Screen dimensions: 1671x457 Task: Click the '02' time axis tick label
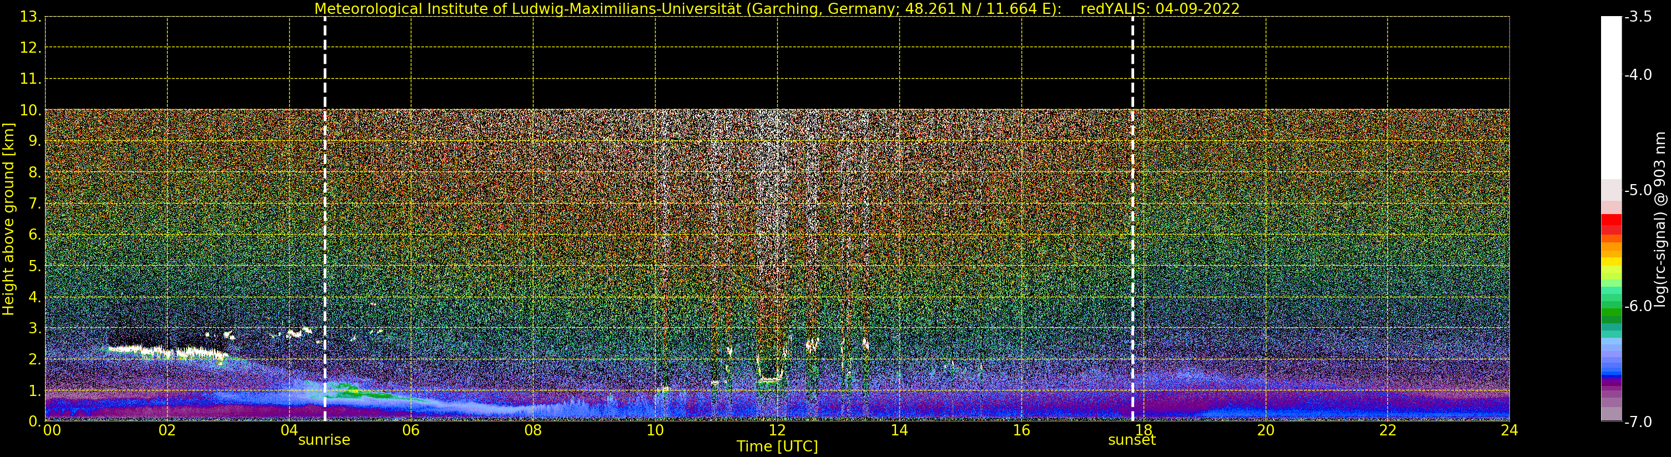(167, 430)
